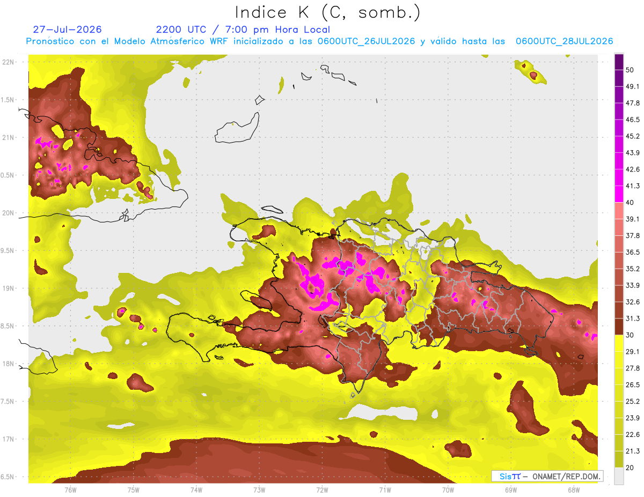Click the '47.8' colorbar value
Image resolution: width=644 pixels, height=497 pixels.
click(x=632, y=103)
